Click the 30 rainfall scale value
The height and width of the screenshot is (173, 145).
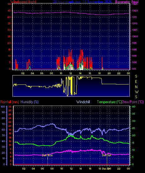pos(10,107)
